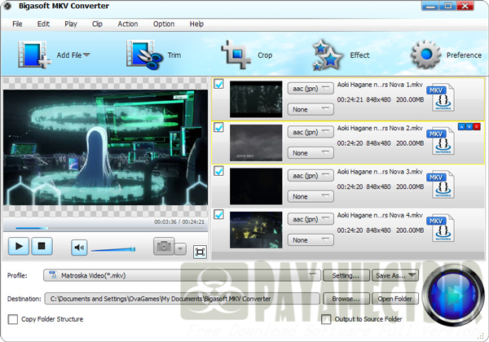
Task: Open audio track dropdown for Nova 2.mkv
Action: click(x=311, y=132)
